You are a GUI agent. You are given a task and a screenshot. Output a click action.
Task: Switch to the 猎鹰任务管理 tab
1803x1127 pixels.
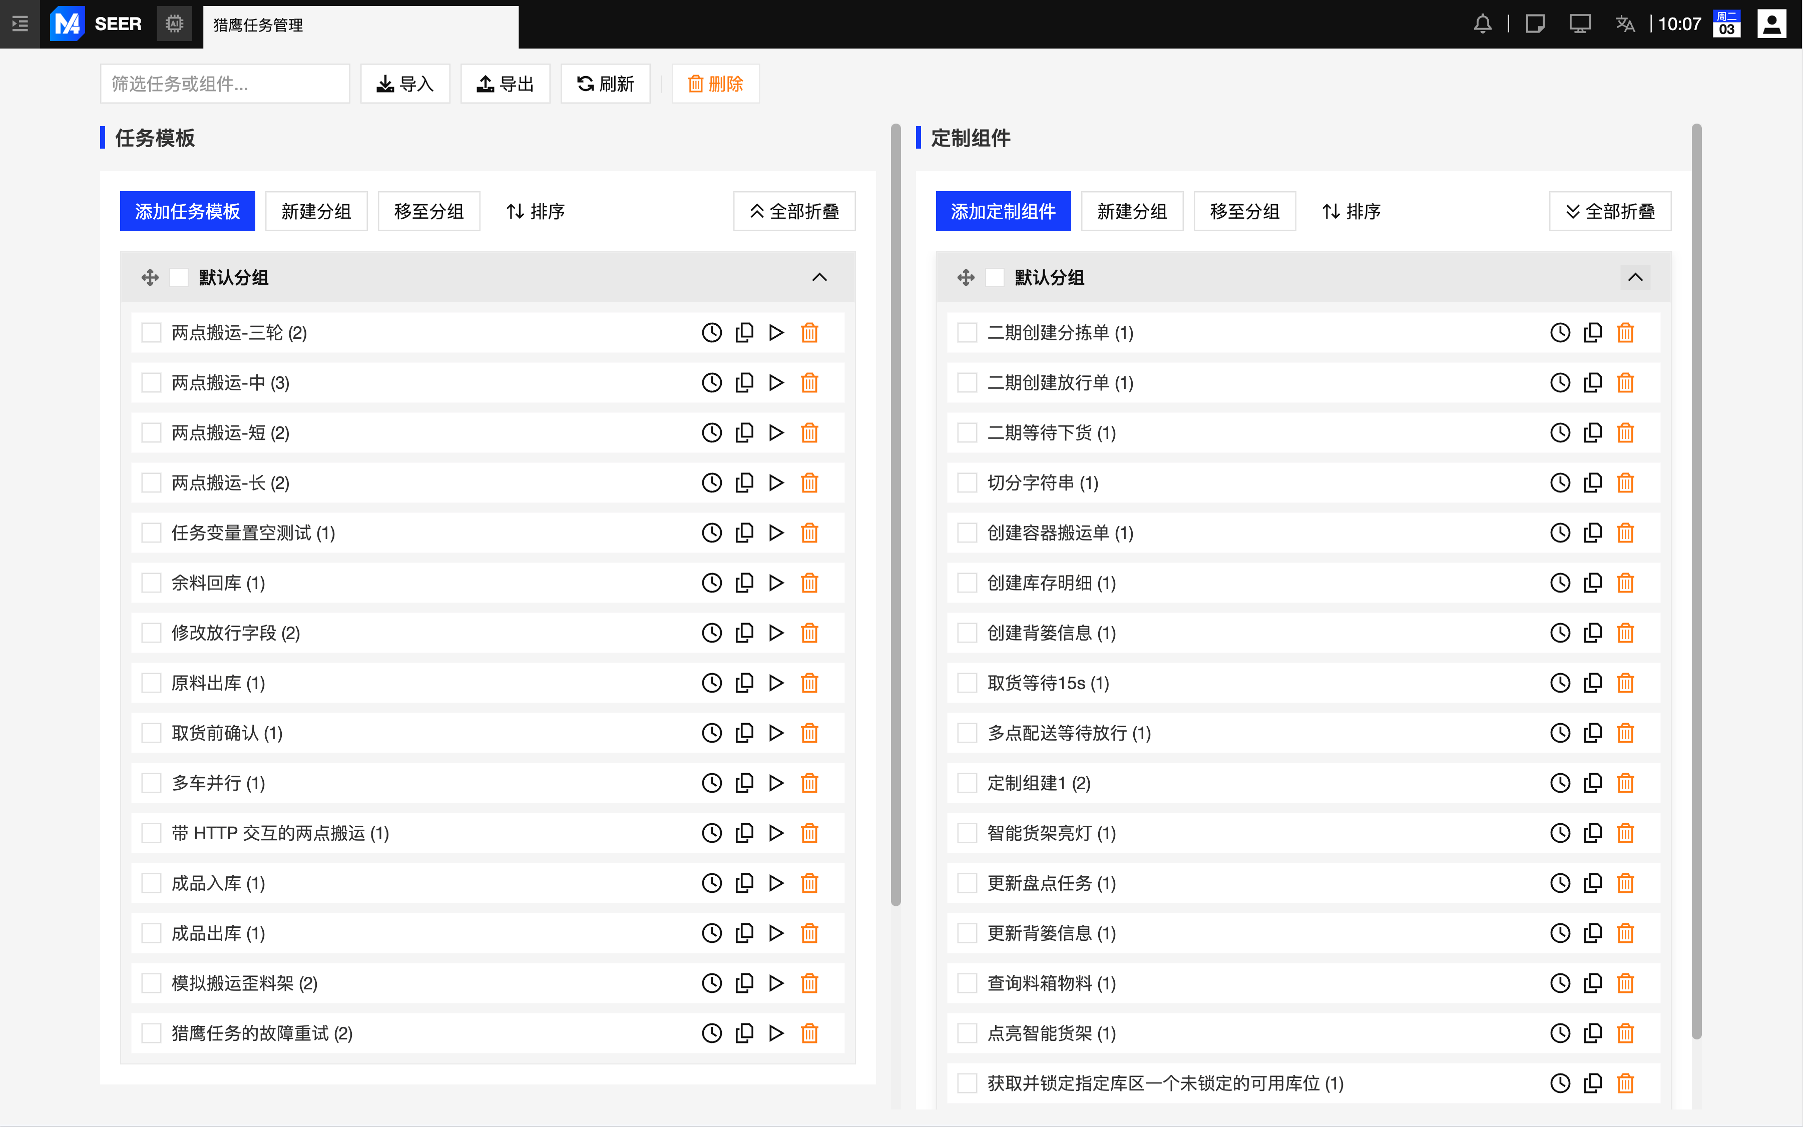click(x=258, y=26)
